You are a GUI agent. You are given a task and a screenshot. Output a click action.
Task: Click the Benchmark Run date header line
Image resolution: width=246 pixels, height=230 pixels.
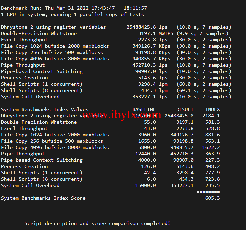[74, 8]
